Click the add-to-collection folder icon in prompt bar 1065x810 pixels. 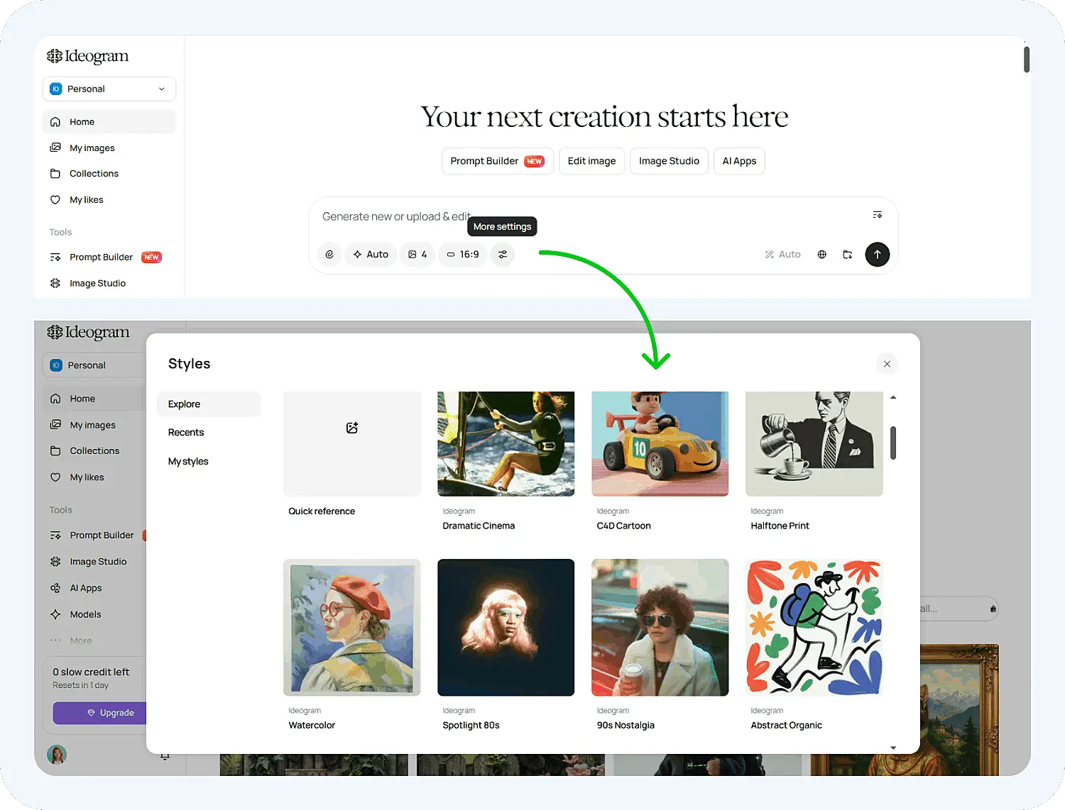point(847,255)
